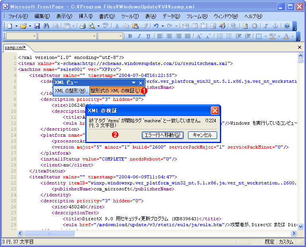Expand the Preview in Browser dropdown arrow

tap(98, 26)
